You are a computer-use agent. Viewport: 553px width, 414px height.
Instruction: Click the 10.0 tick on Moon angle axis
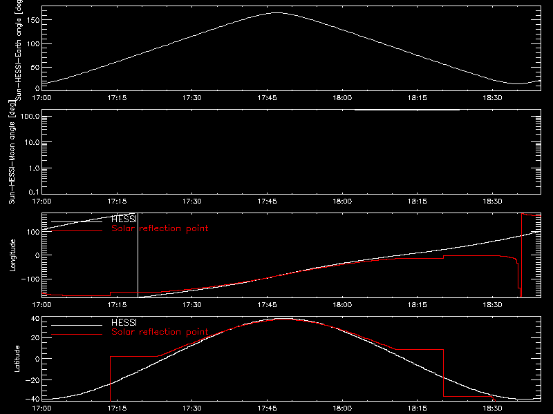(x=32, y=143)
